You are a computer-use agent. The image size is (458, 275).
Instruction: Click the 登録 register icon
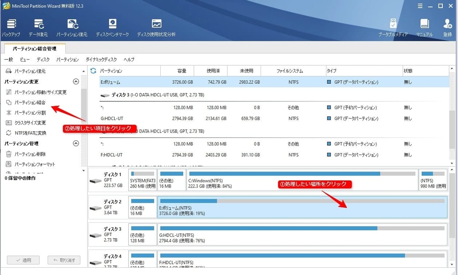(x=447, y=27)
